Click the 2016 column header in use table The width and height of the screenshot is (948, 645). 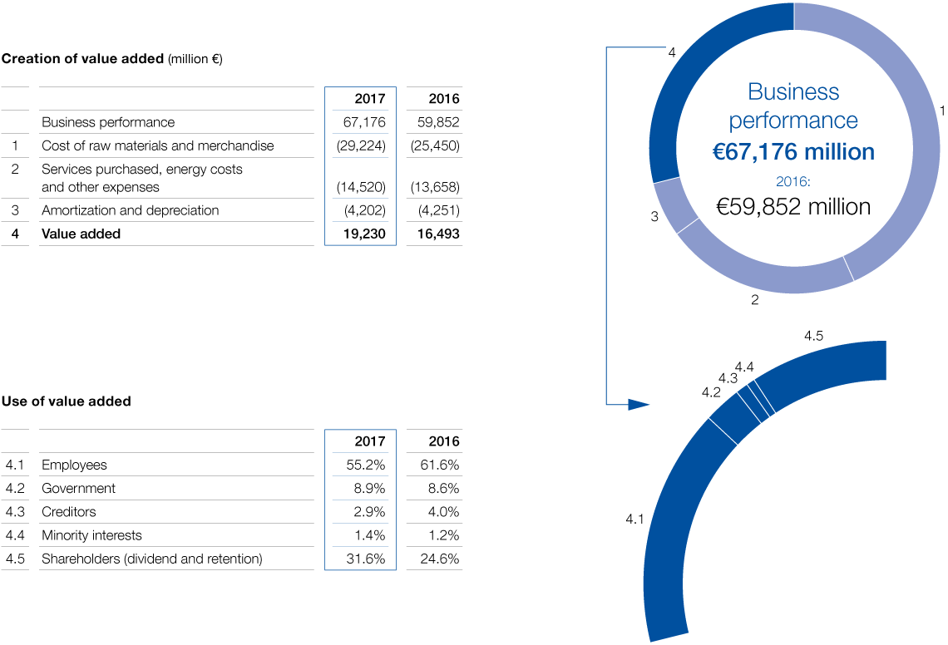pos(444,441)
